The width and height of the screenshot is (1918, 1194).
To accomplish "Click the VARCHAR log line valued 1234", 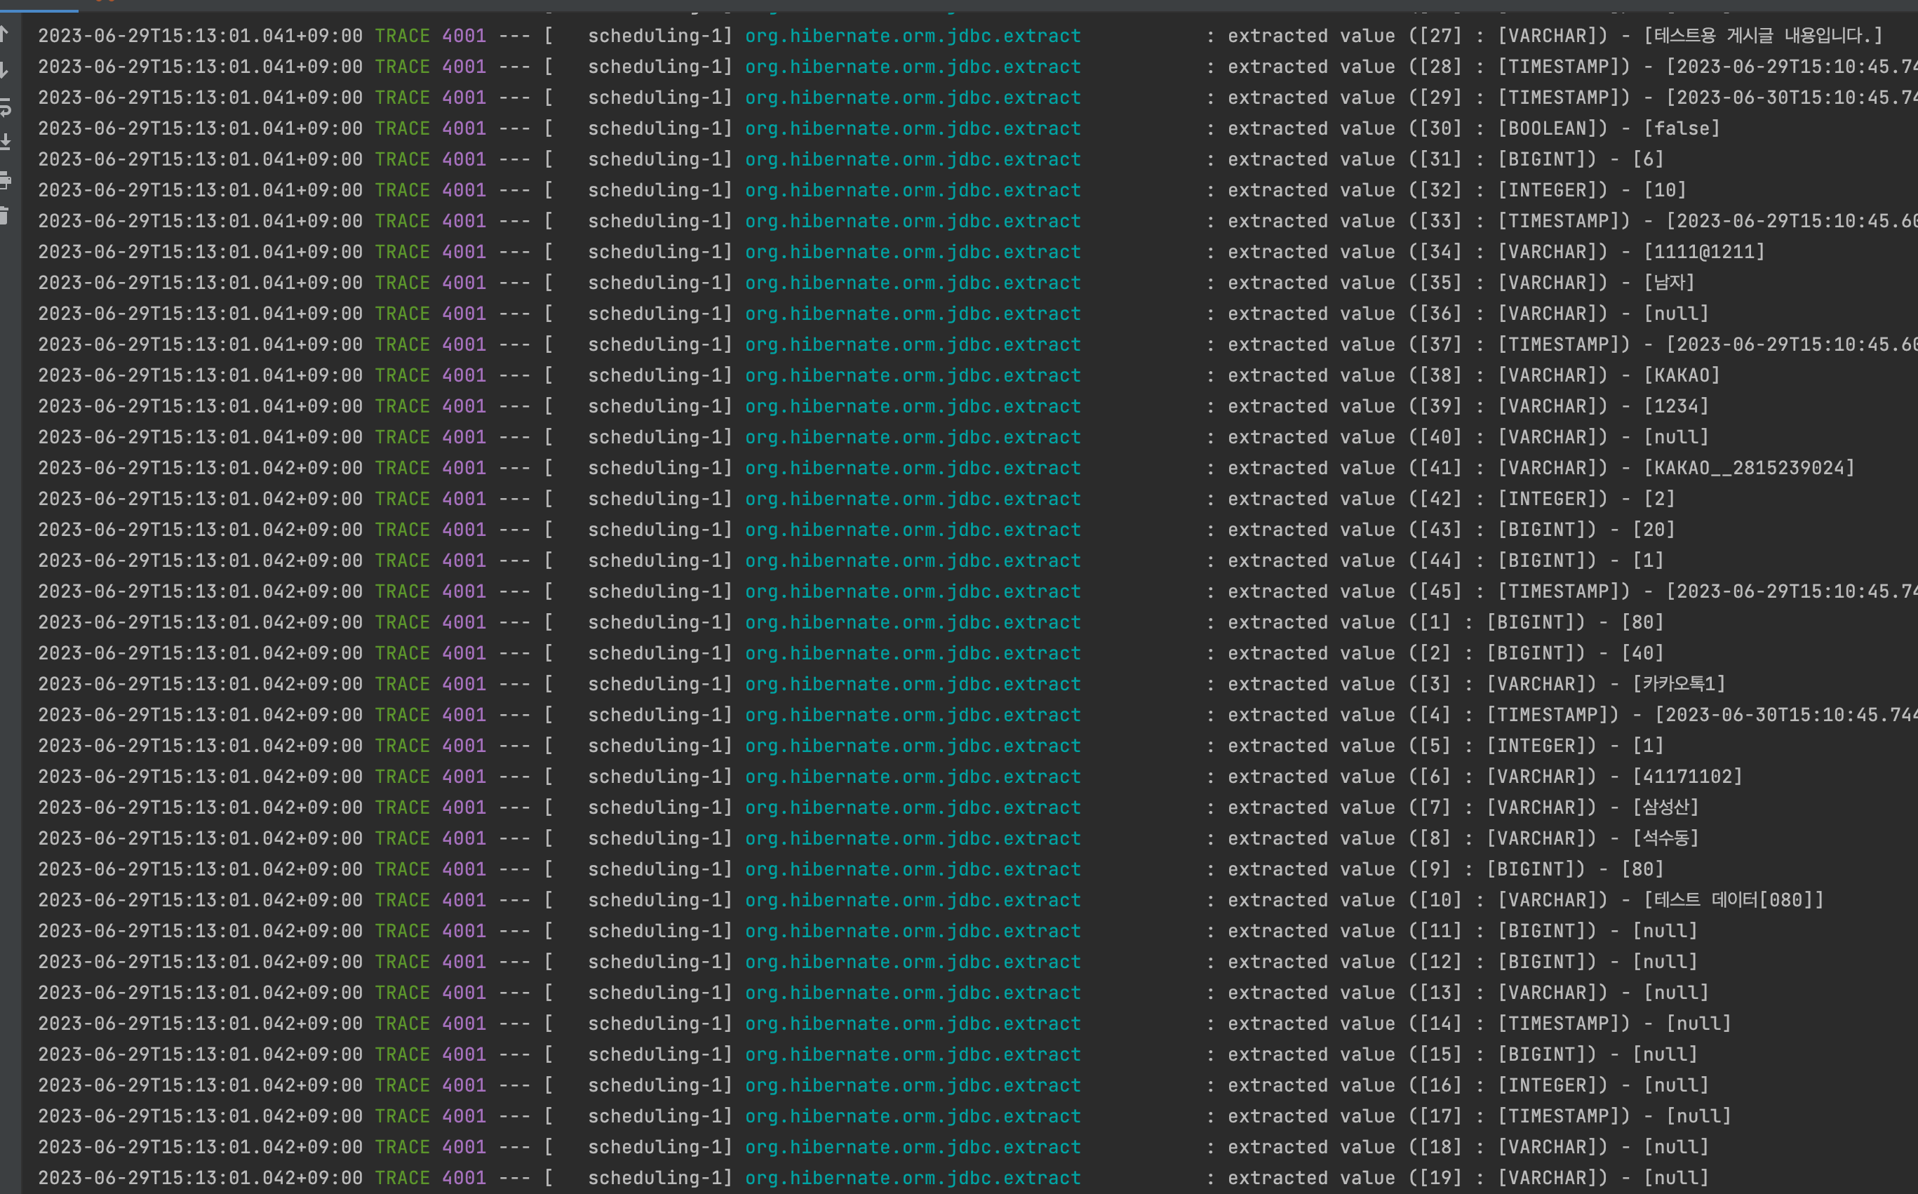I will 1675,407.
